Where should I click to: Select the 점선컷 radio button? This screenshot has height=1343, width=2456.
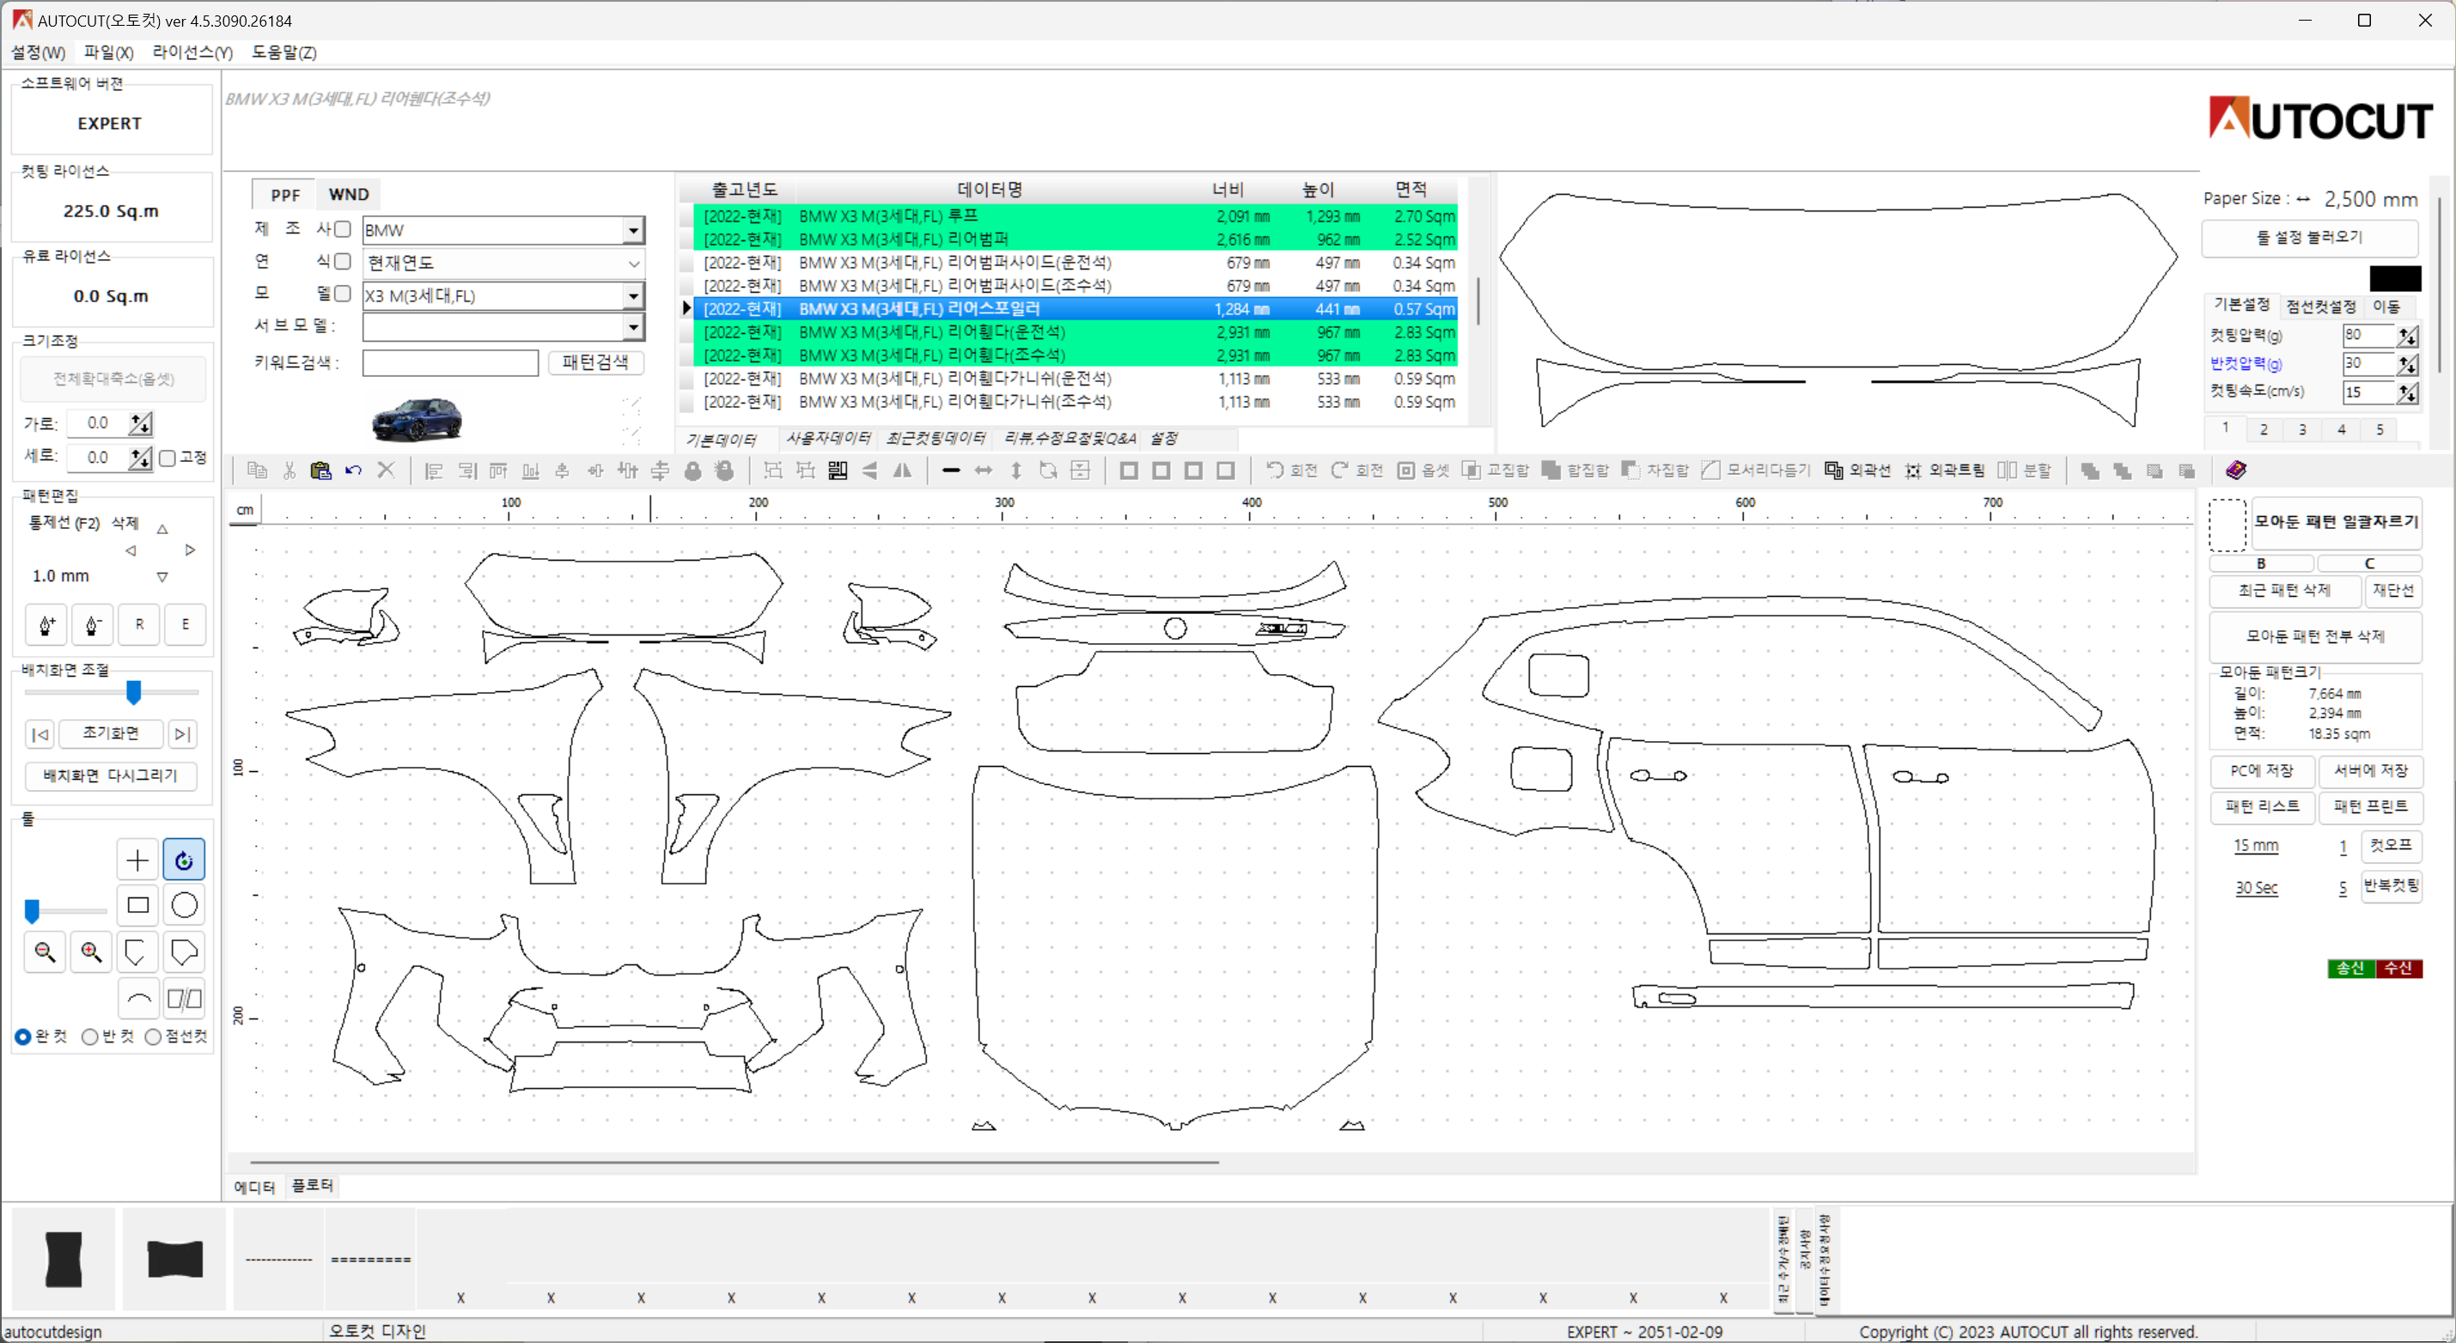(153, 1037)
